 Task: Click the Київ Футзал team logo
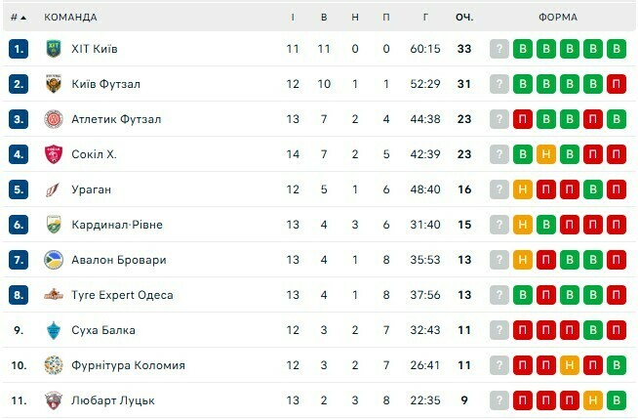54,84
